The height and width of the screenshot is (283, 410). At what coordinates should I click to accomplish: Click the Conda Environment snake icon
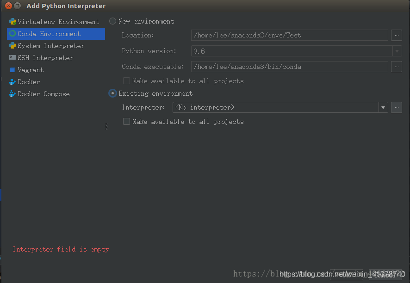[13, 33]
